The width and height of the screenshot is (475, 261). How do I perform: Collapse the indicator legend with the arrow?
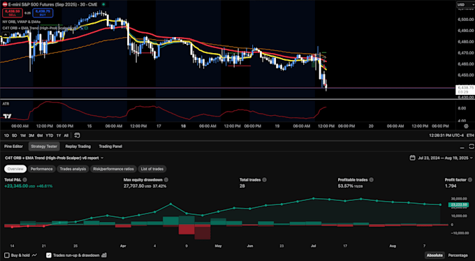(6, 34)
